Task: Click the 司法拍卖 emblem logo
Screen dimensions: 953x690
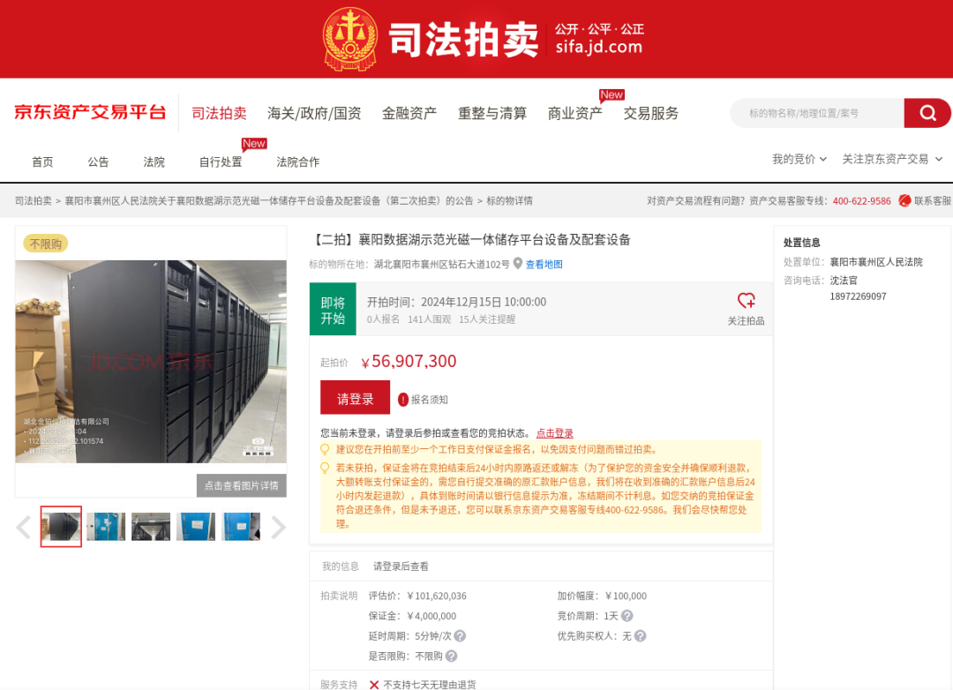Action: (351, 38)
